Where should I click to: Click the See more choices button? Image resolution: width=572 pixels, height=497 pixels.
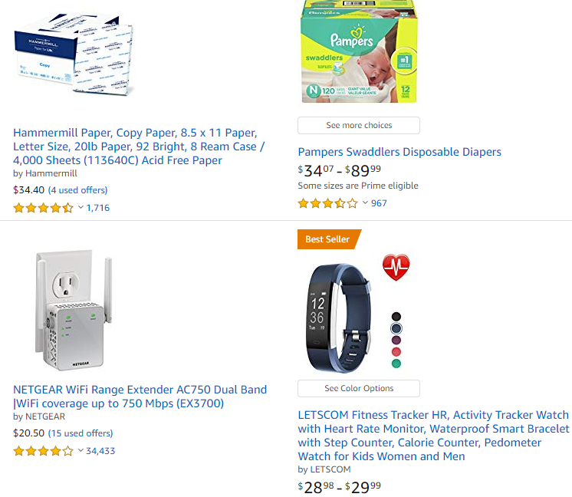pyautogui.click(x=359, y=126)
